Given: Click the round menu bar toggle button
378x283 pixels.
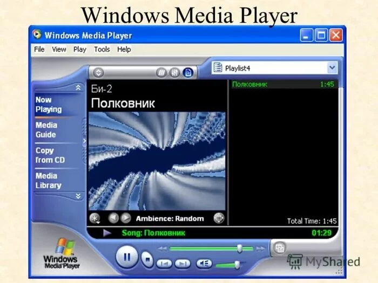Looking at the screenshot, I should click(x=98, y=72).
